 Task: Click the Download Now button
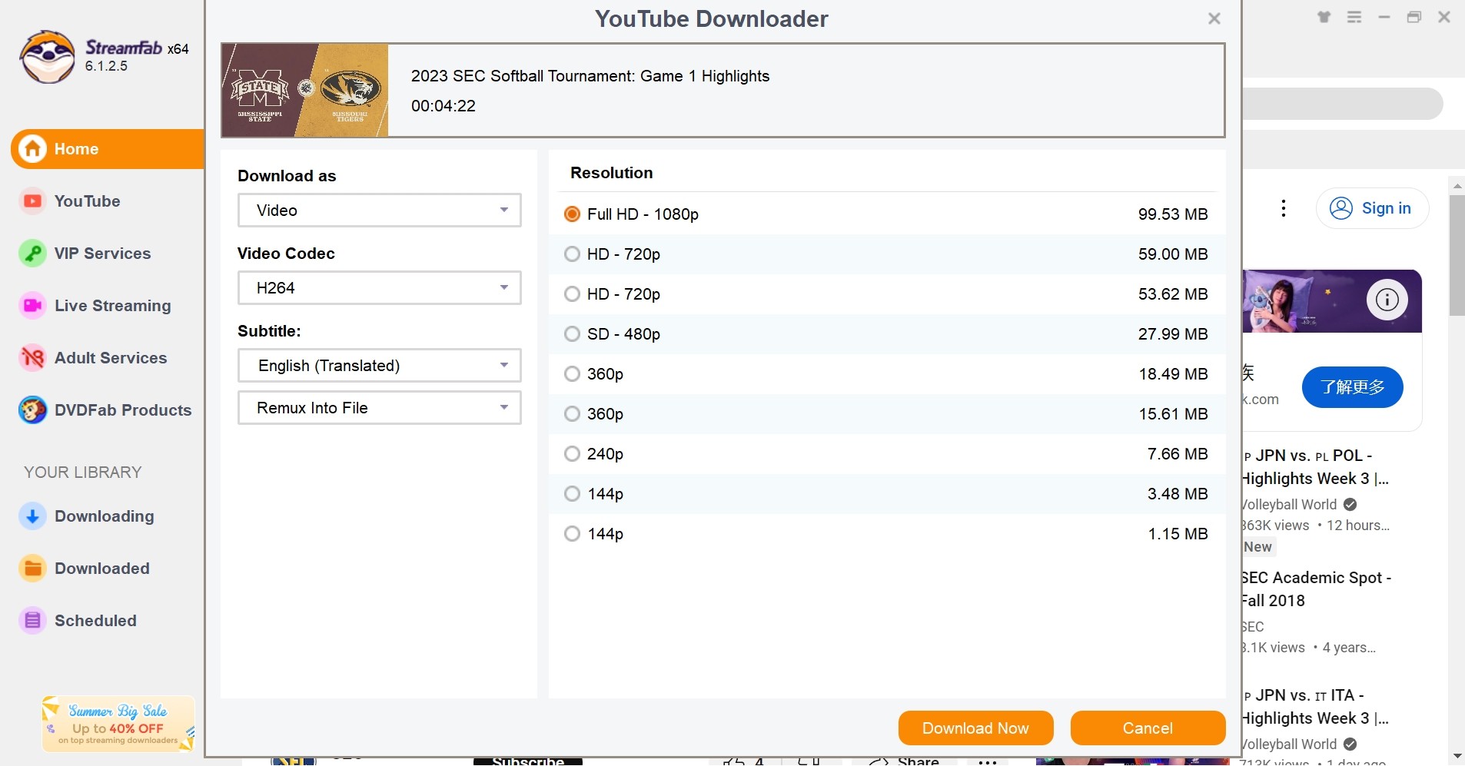click(975, 728)
